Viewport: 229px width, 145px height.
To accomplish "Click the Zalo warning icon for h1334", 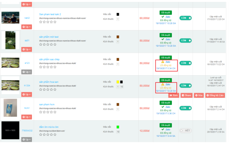I will pyautogui.click(x=163, y=84).
